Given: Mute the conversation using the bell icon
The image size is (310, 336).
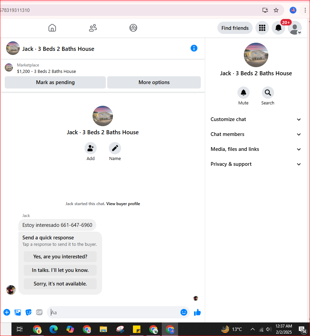Looking at the screenshot, I should 243,93.
